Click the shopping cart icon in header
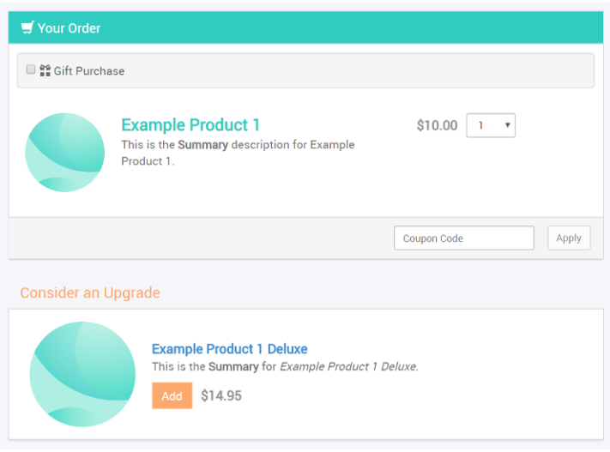 (27, 27)
